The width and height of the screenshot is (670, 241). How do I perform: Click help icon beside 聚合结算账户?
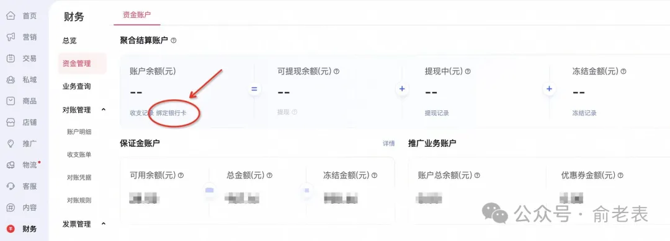[174, 40]
